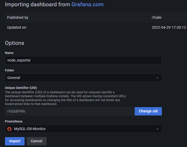Expand the Folder chevron arrow

157,78
